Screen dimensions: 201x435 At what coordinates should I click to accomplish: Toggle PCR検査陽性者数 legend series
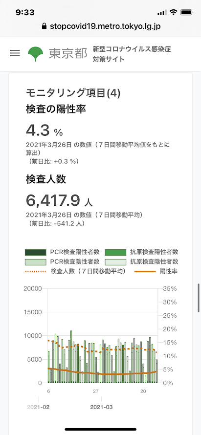[62, 252]
